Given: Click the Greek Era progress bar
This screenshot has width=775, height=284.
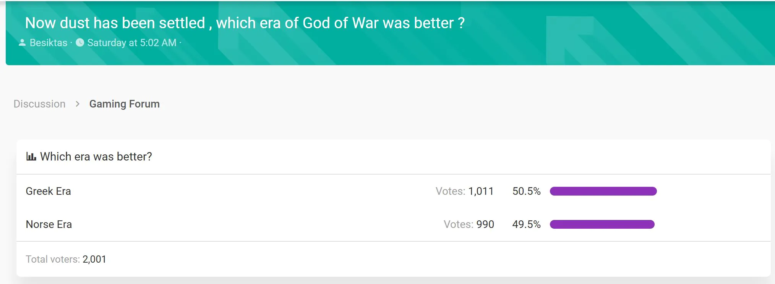Looking at the screenshot, I should coord(603,191).
